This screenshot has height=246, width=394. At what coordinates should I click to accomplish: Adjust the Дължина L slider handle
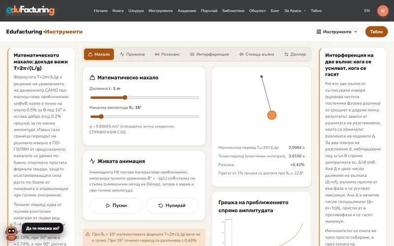125,97
